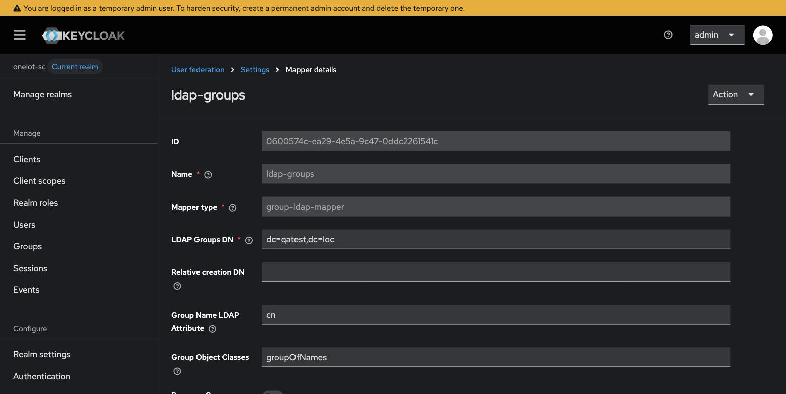The height and width of the screenshot is (394, 786).
Task: Show help for LDAP Groups DN
Action: tap(249, 240)
